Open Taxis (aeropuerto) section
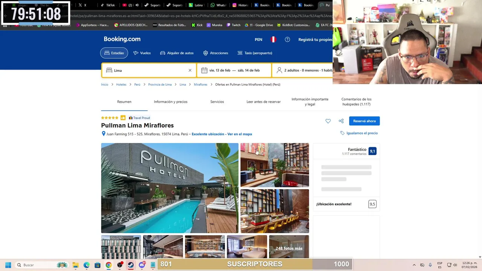Viewport: 482px width, 271px height. point(255,53)
